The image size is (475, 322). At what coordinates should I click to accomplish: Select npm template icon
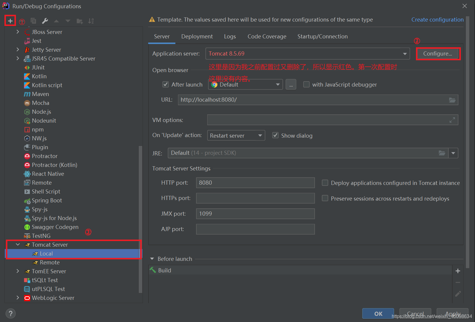pyautogui.click(x=27, y=129)
